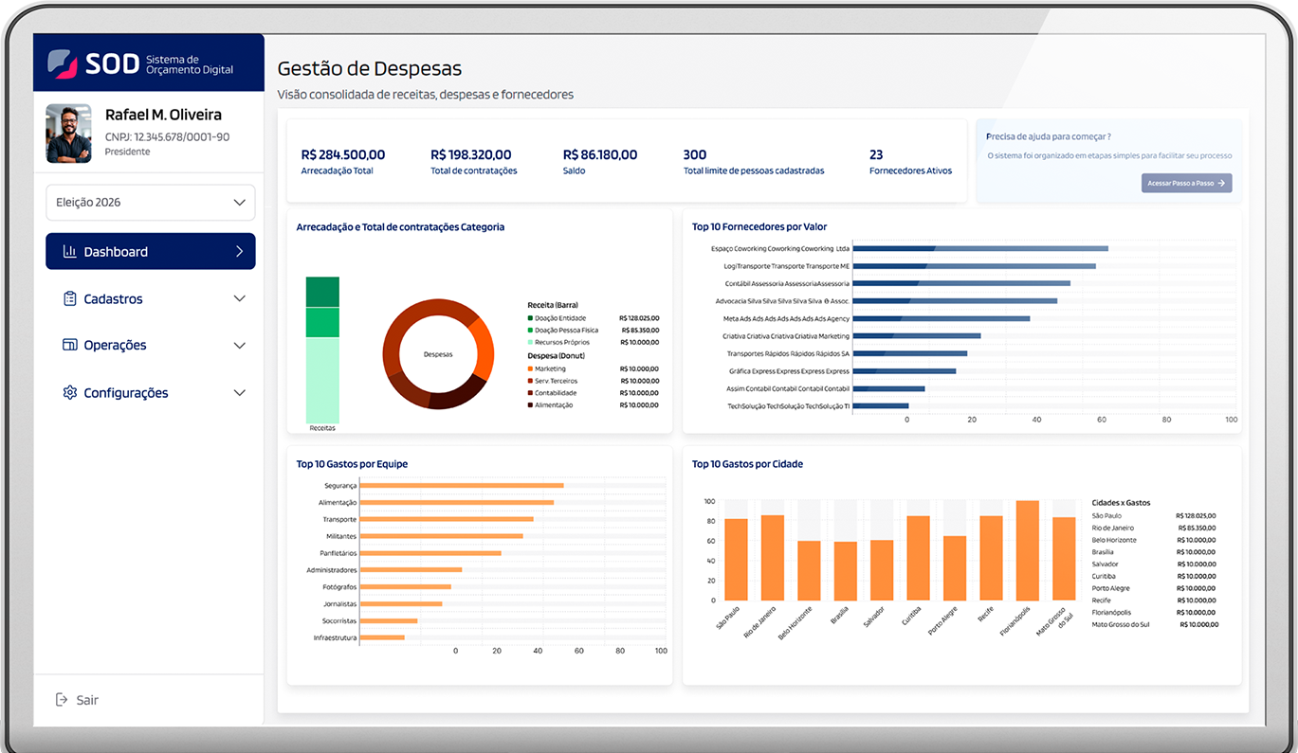Click the Segurança team bar
1298x753 pixels.
[x=462, y=485]
